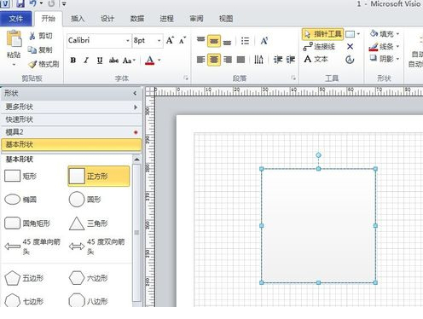Click the Cut (剪切) scissors icon
The height and width of the screenshot is (319, 423).
click(32, 36)
